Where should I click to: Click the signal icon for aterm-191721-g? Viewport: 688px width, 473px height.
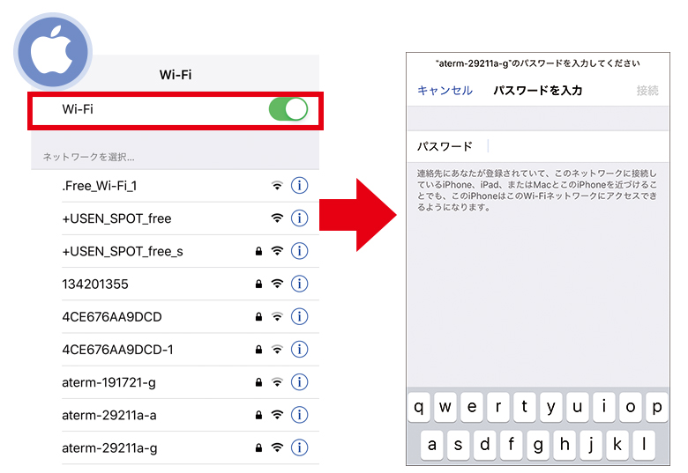pyautogui.click(x=277, y=382)
